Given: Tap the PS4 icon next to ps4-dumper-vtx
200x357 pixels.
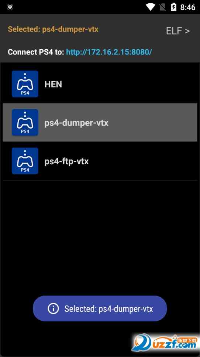Looking at the screenshot, I should 25,122.
